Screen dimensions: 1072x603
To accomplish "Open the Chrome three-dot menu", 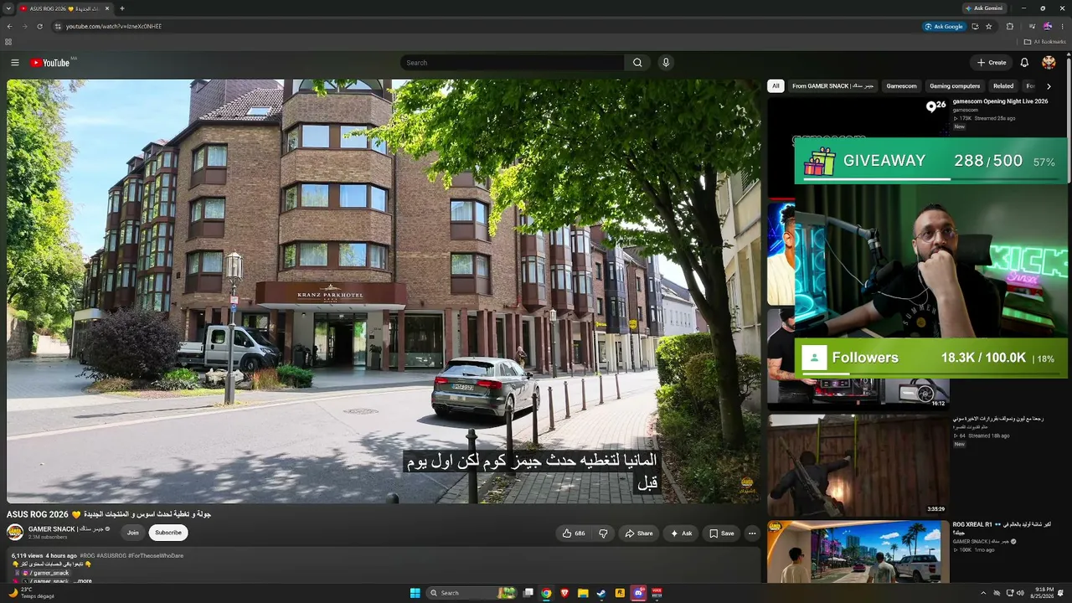I will coord(1062,27).
